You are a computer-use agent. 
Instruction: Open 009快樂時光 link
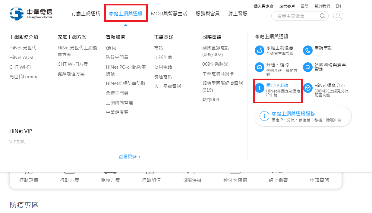pos(215,64)
